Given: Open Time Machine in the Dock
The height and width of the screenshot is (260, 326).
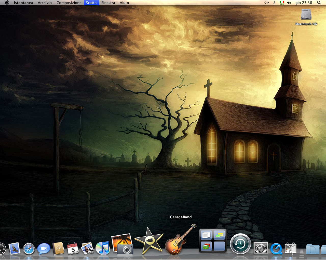Looking at the screenshot, I should coord(240,244).
